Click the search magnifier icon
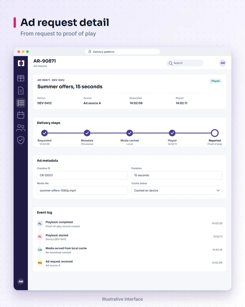This screenshot has height=307, width=245. click(171, 63)
